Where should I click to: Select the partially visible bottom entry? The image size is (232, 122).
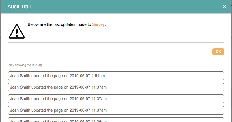(116, 120)
